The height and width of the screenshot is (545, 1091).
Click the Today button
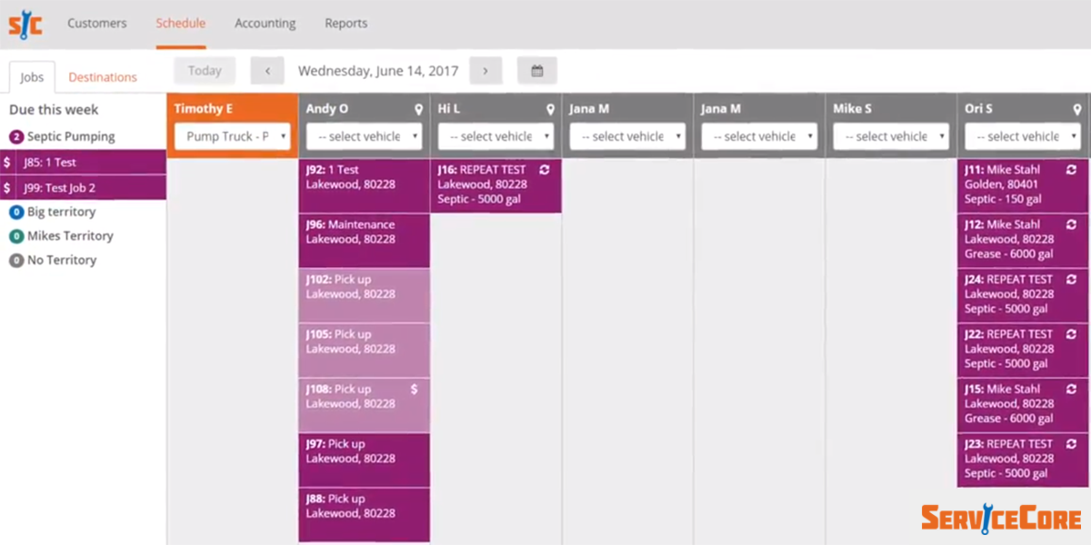tap(204, 70)
